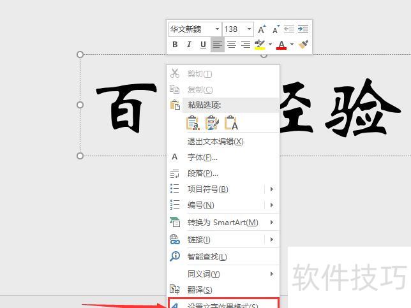Expand the 转换为 SmartArt submenu arrow
The width and height of the screenshot is (411, 308).
[272, 223]
